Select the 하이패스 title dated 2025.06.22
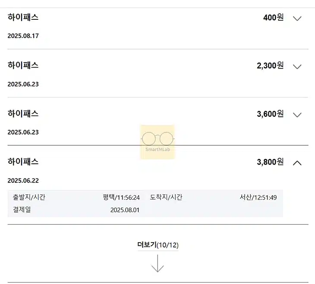 coord(23,162)
